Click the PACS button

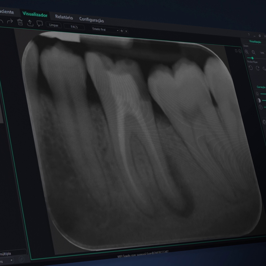(74, 27)
